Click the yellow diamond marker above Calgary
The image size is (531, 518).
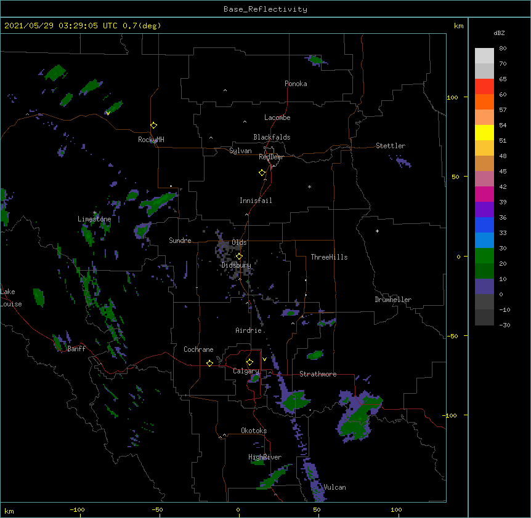pos(249,362)
